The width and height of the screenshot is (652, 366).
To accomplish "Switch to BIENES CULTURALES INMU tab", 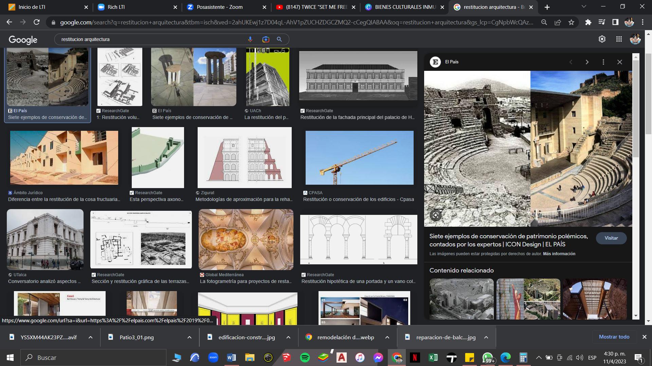I will (x=405, y=7).
